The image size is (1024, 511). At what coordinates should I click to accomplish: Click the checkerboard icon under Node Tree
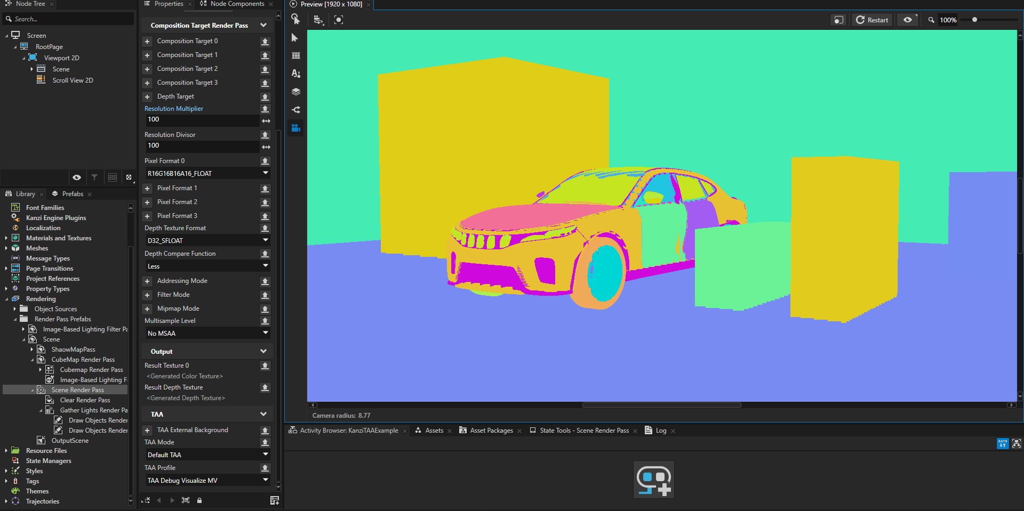click(113, 177)
